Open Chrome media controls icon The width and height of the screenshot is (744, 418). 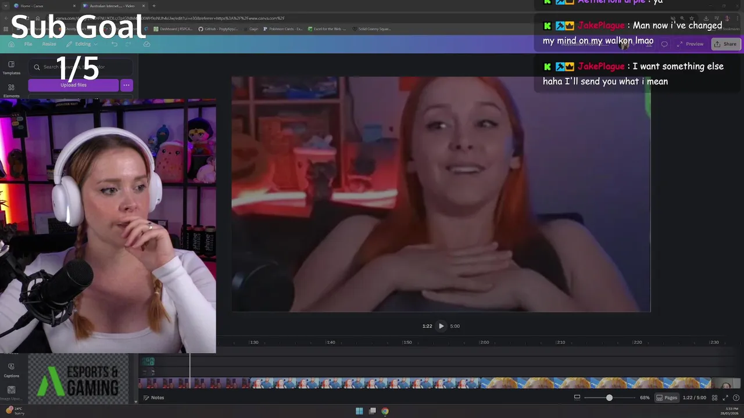pyautogui.click(x=716, y=18)
